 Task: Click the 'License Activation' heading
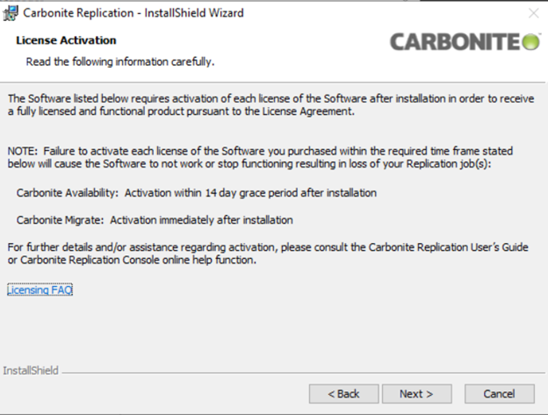67,40
